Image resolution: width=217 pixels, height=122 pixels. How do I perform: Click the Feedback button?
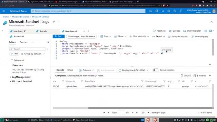(x=159, y=31)
